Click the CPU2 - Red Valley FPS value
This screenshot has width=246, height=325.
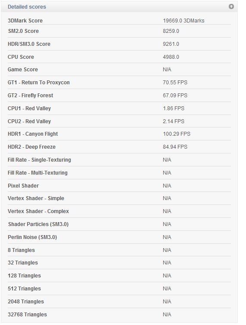(x=173, y=121)
